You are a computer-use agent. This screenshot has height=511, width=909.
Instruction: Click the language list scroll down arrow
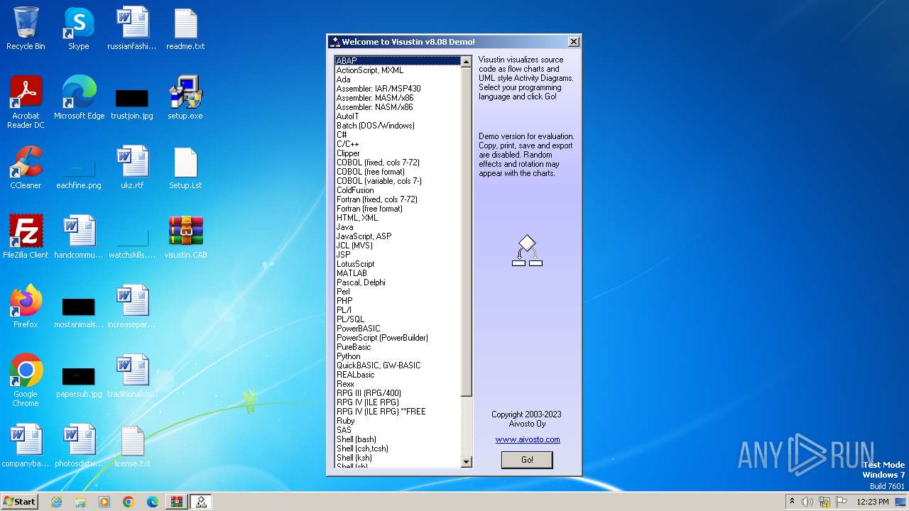click(x=466, y=462)
